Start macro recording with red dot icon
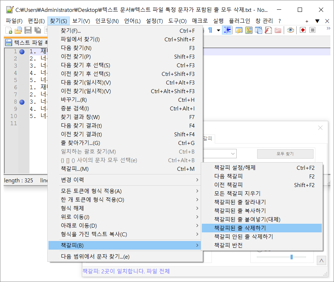Viewport: 334px width, 282px height. [x=303, y=30]
